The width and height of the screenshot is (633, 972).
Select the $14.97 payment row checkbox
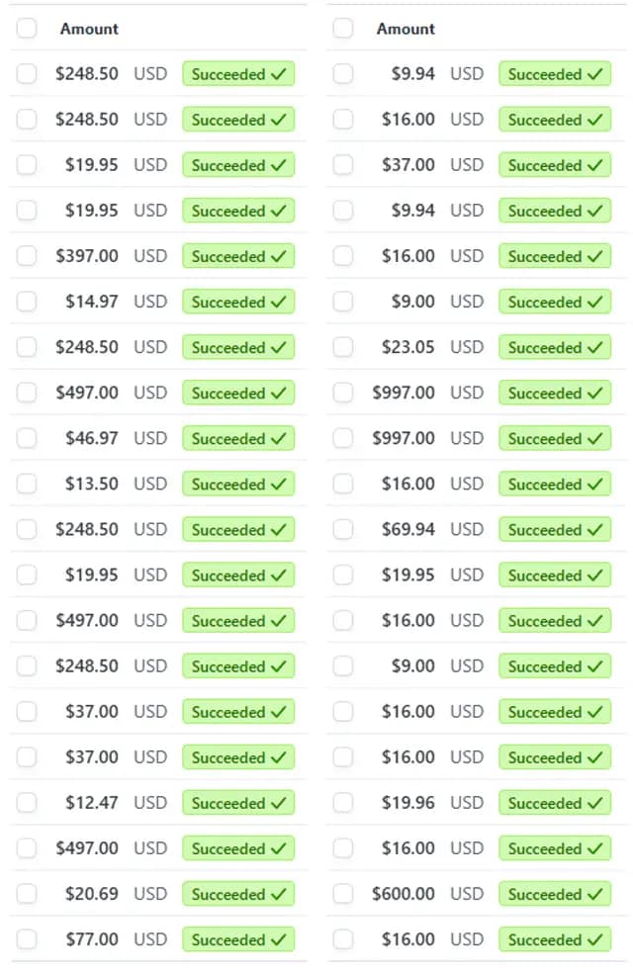point(27,302)
